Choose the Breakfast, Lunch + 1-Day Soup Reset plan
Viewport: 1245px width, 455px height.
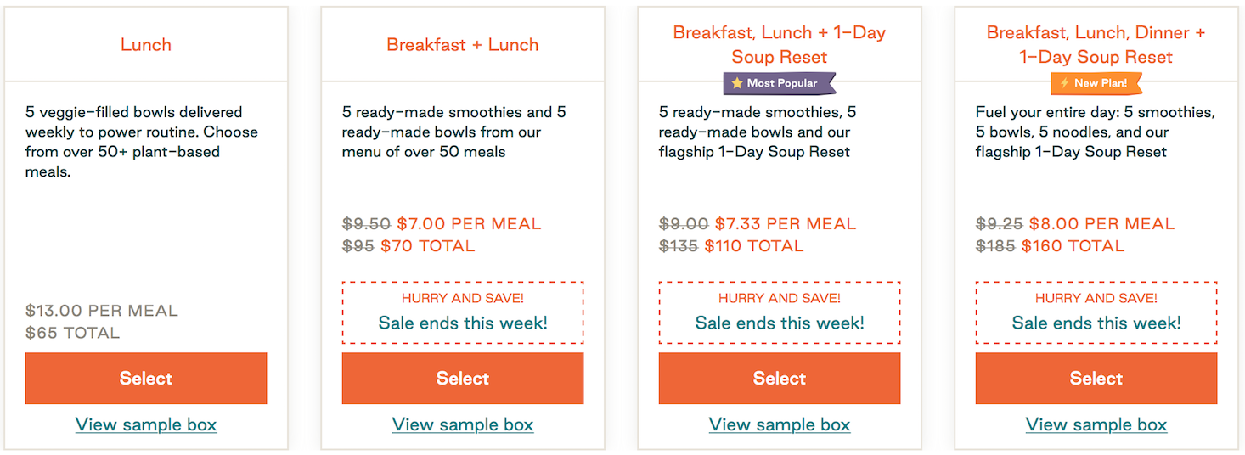780,379
